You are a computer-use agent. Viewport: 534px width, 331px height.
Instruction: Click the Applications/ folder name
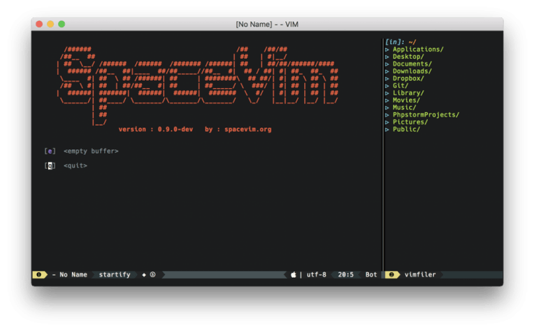pos(418,50)
